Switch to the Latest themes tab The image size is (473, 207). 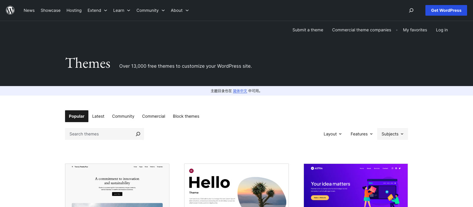(x=98, y=116)
